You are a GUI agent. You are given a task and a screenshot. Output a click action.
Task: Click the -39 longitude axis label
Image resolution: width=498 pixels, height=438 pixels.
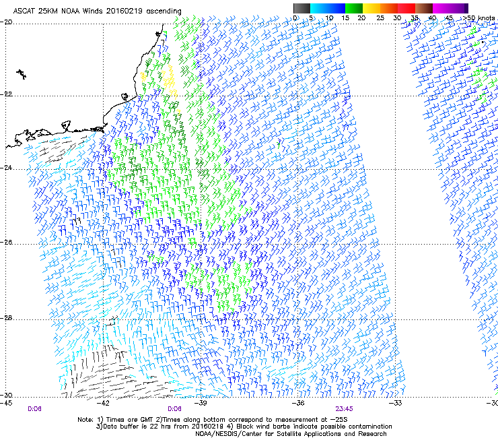pos(201,403)
